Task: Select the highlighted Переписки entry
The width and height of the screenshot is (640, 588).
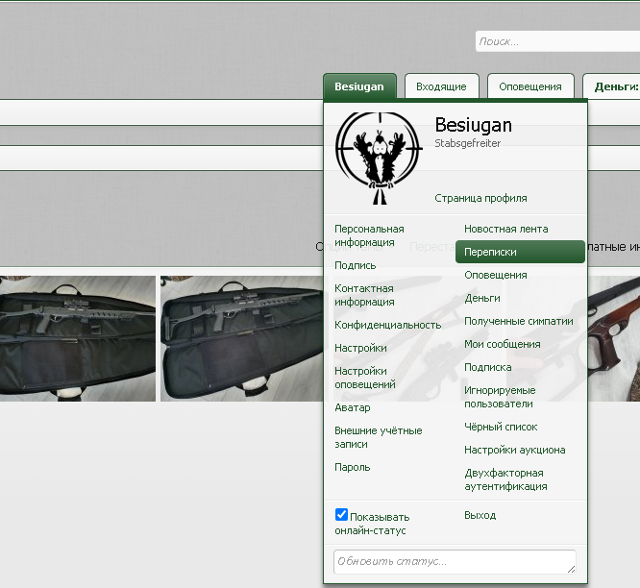Action: [x=520, y=252]
